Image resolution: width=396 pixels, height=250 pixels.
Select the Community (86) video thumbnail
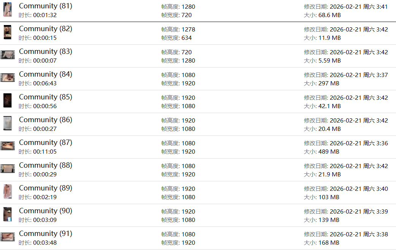(8, 123)
